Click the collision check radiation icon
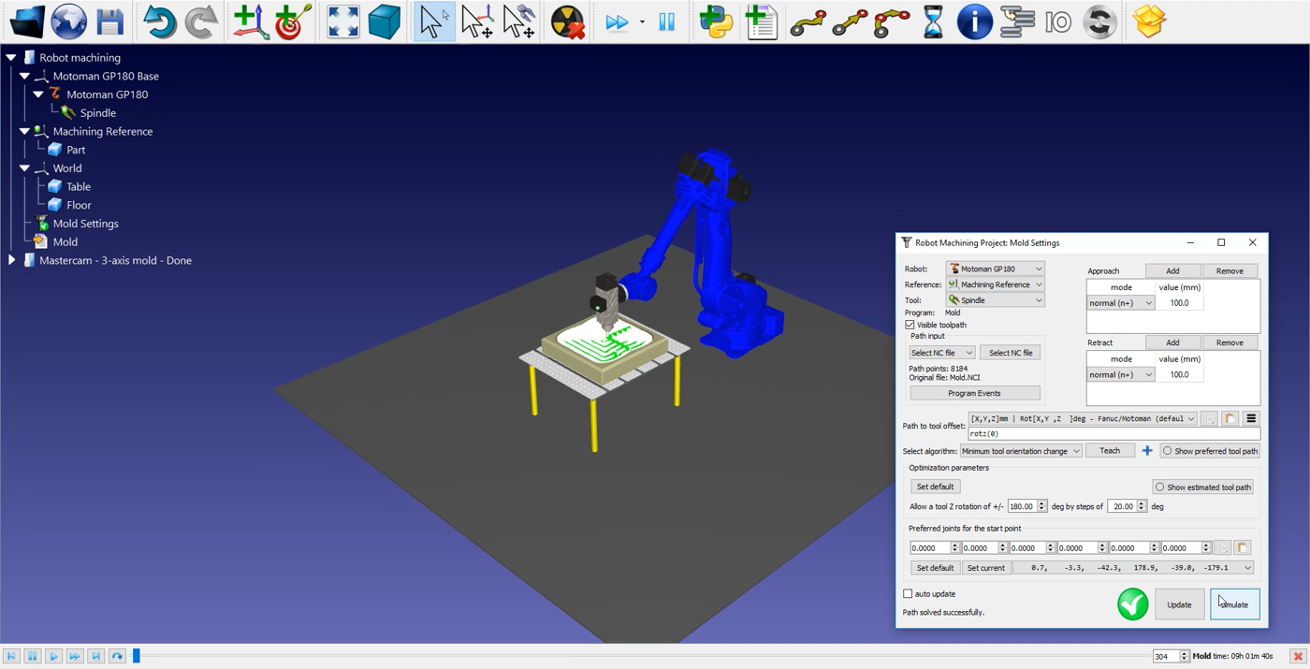The height and width of the screenshot is (669, 1310). 566,21
